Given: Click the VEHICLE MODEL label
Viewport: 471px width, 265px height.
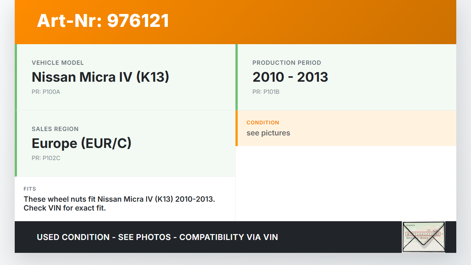Looking at the screenshot, I should click(x=58, y=63).
